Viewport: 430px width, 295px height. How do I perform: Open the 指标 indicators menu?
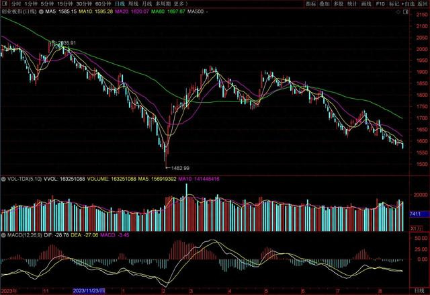[311, 4]
